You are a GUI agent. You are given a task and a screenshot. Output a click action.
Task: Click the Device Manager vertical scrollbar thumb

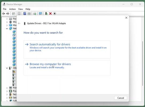(143, 64)
